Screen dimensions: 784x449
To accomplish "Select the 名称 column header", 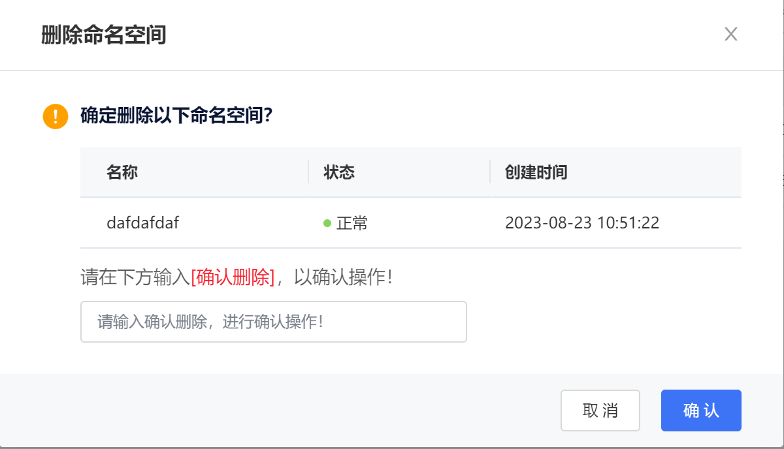I will (122, 172).
